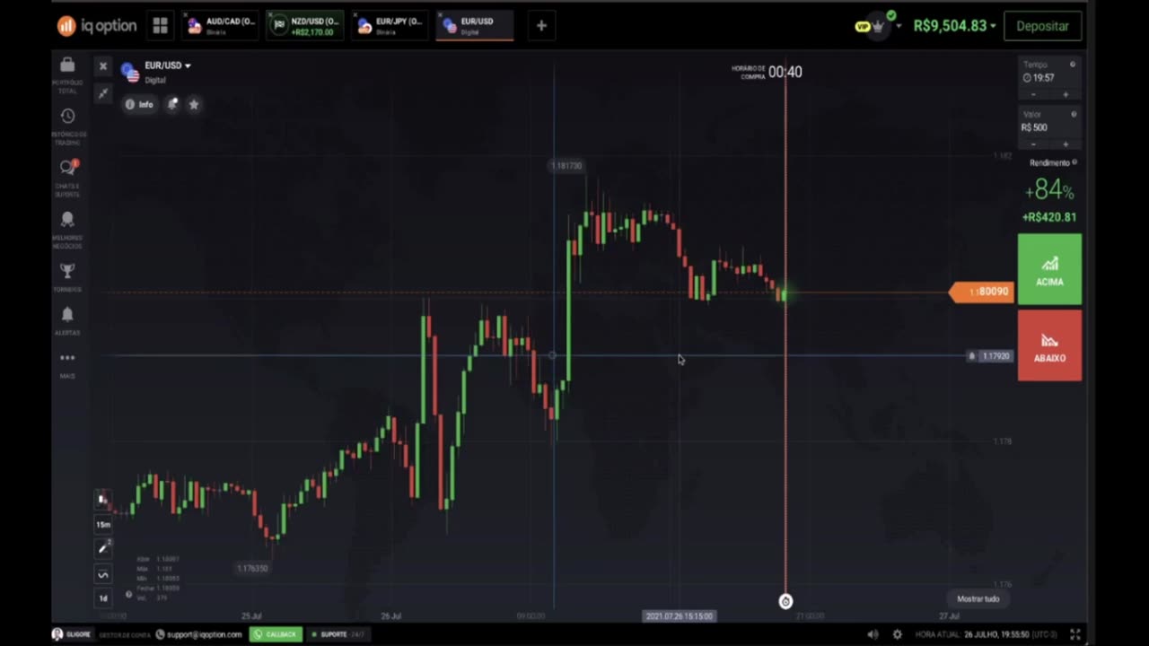Click the collapse arrows icon under X
Image resolution: width=1149 pixels, height=646 pixels.
tap(103, 92)
